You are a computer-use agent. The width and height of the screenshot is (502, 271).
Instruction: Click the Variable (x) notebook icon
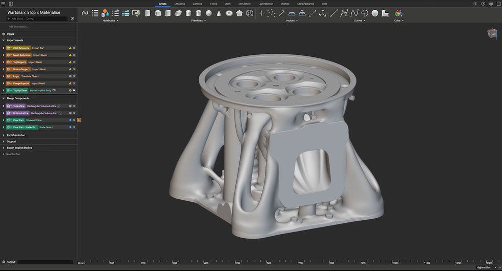tap(85, 13)
